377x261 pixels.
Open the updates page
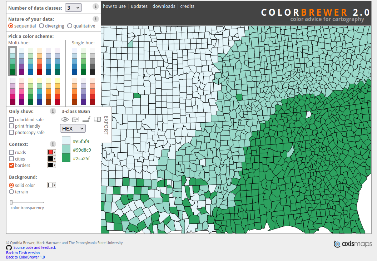(139, 6)
